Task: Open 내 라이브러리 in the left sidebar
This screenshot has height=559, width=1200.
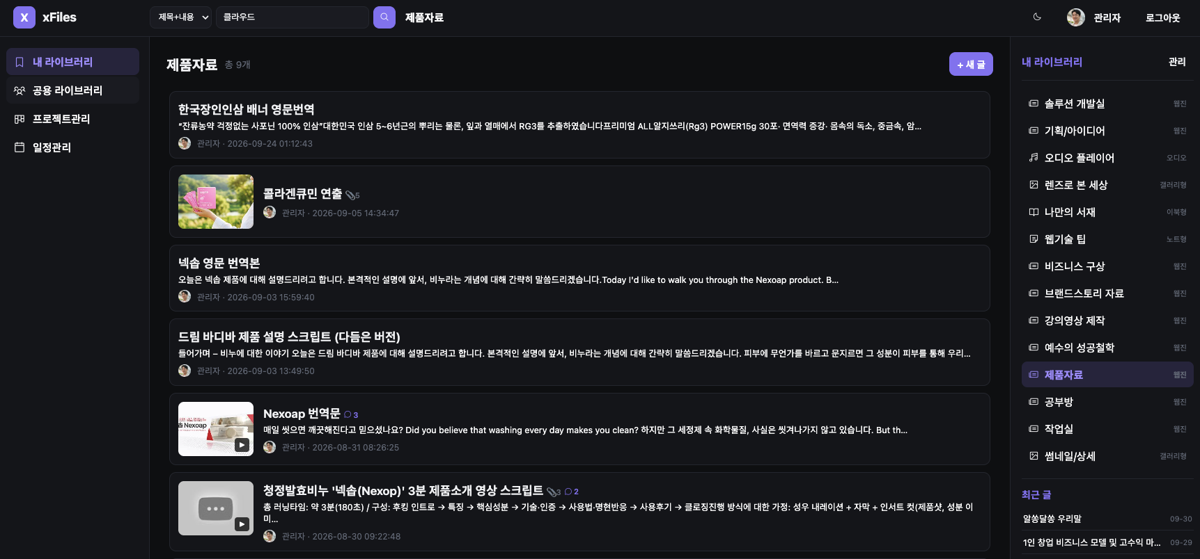Action: (x=72, y=62)
